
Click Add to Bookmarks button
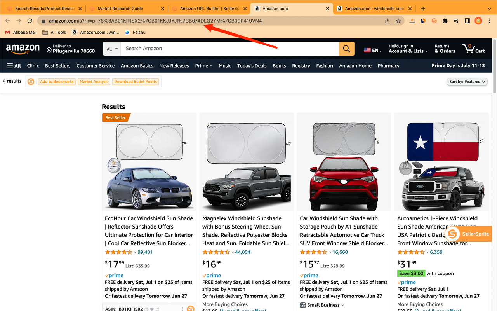point(57,82)
